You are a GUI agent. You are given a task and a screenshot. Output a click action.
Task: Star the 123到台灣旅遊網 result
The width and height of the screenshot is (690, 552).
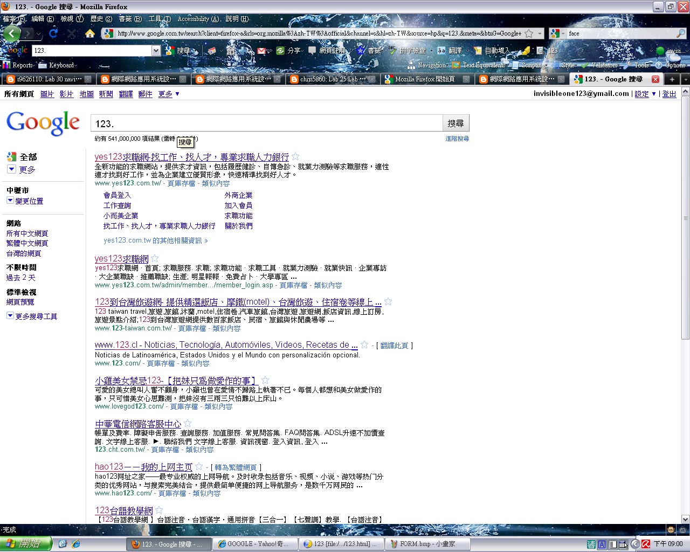point(388,302)
